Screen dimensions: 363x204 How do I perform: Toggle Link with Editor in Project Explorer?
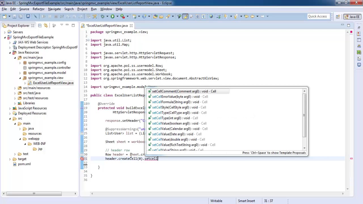click(x=46, y=25)
